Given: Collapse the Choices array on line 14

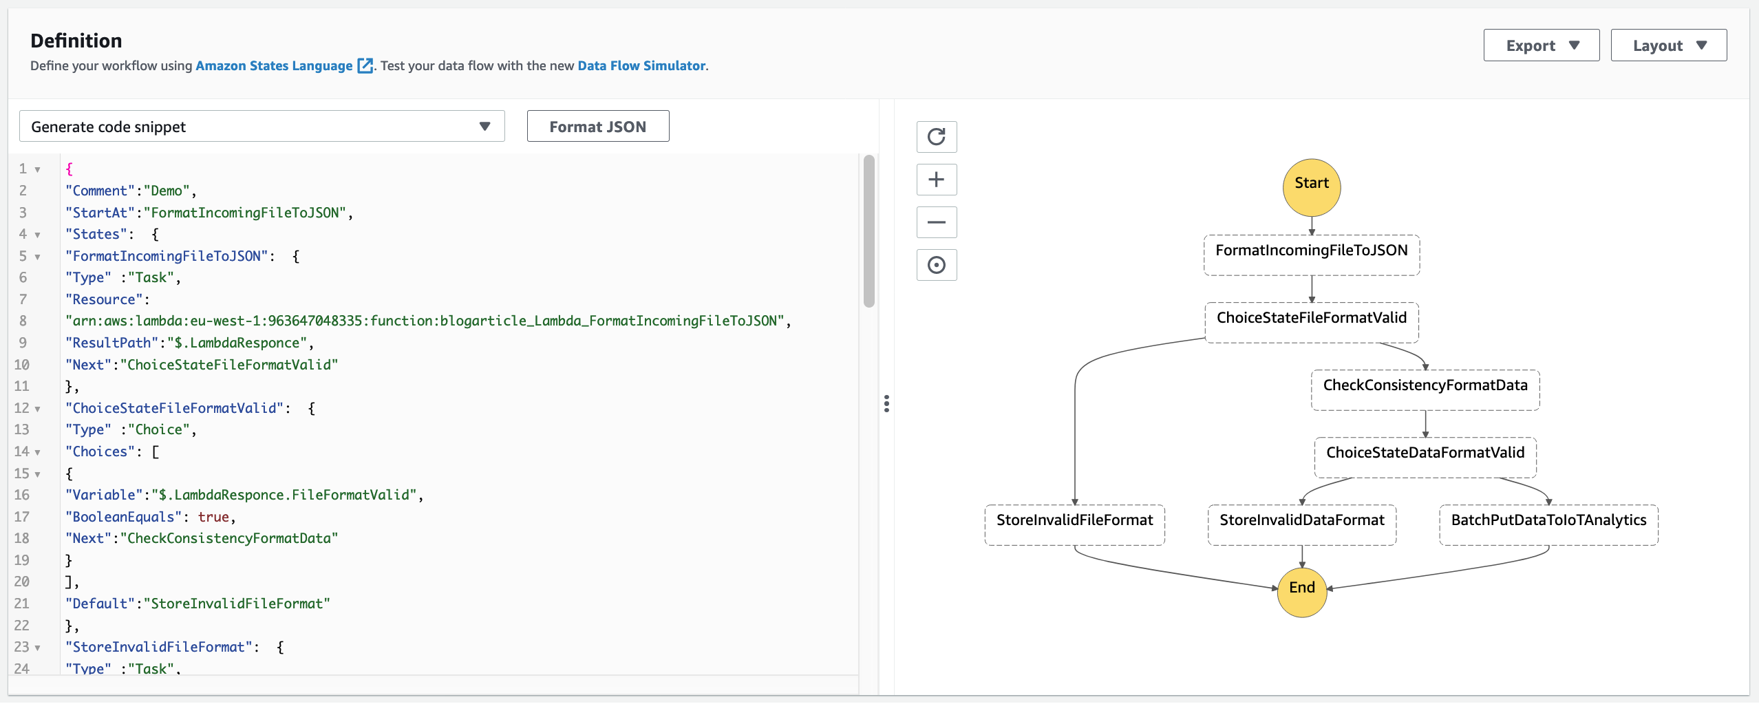Looking at the screenshot, I should [36, 451].
